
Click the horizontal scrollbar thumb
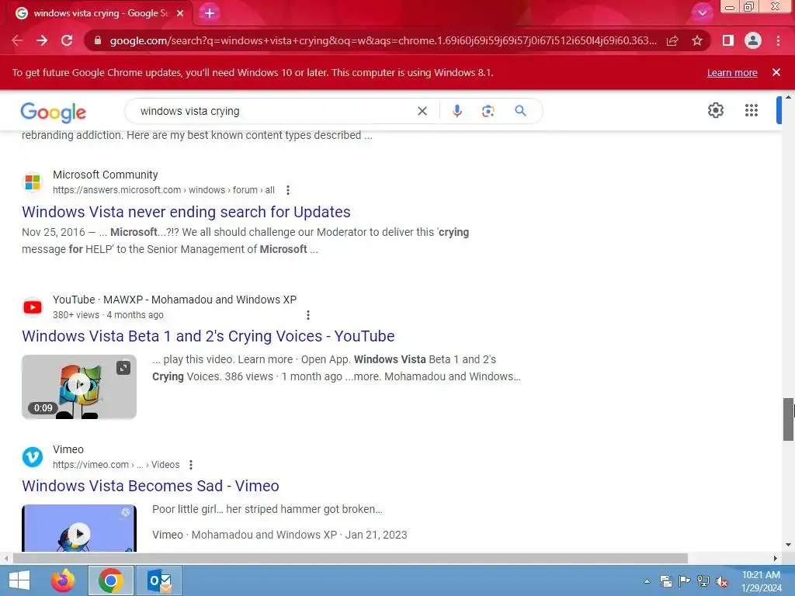point(350,558)
